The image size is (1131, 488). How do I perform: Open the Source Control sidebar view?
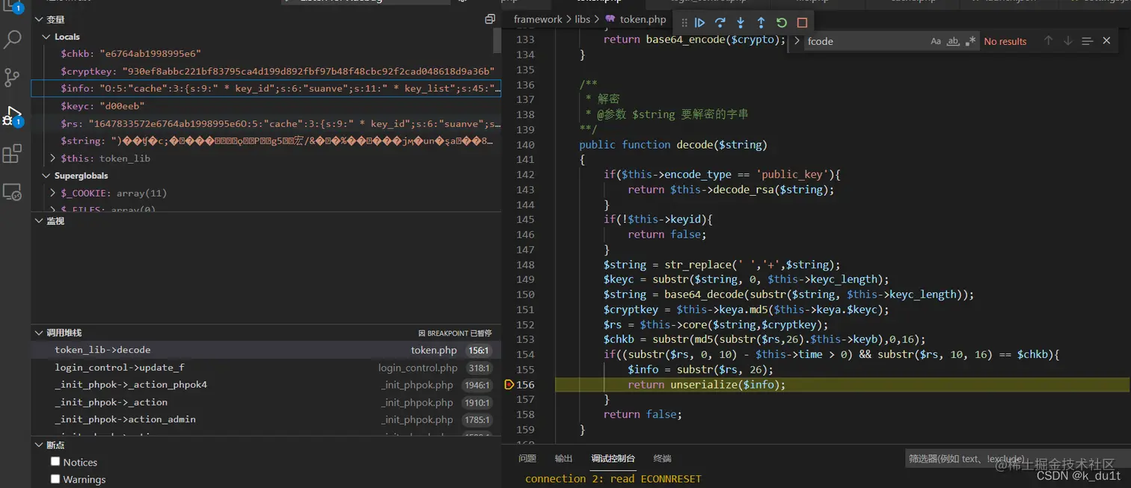coord(13,77)
